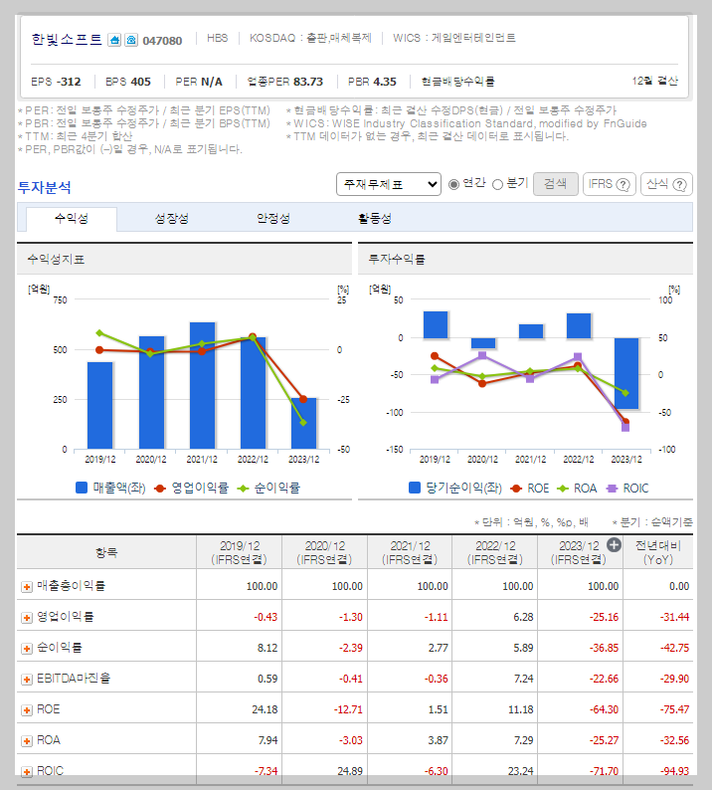Click the 2022/12 (IFRS연결) column header
The width and height of the screenshot is (712, 790).
point(495,552)
